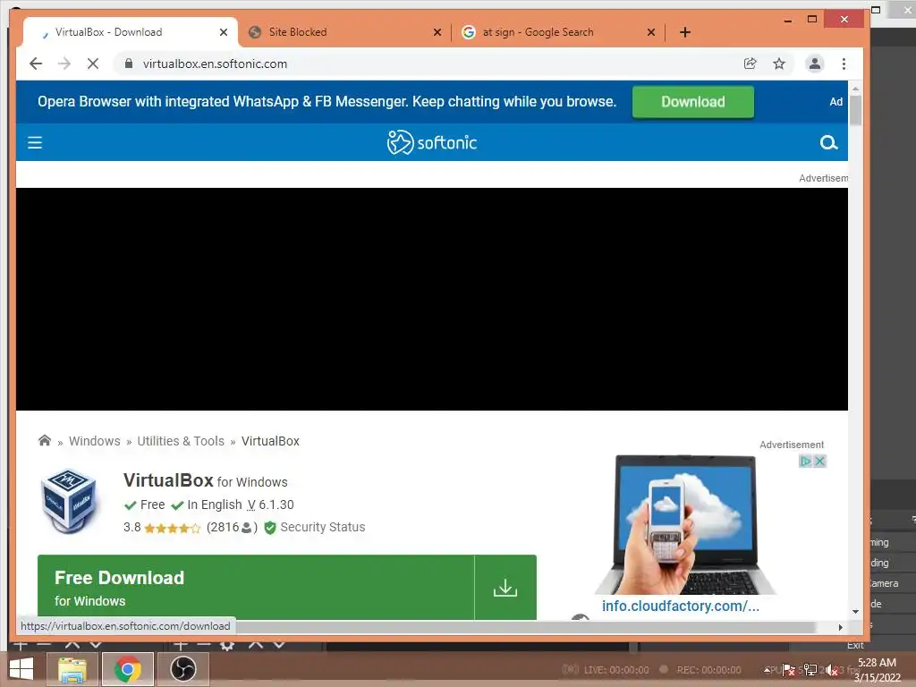
Task: Click the black video advertisement area
Action: click(x=432, y=299)
